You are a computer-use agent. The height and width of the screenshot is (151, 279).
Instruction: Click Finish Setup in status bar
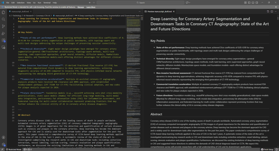coord(267,149)
